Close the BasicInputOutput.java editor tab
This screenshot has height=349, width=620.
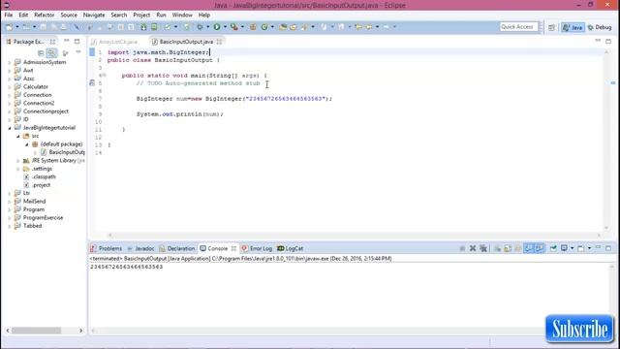tap(219, 42)
